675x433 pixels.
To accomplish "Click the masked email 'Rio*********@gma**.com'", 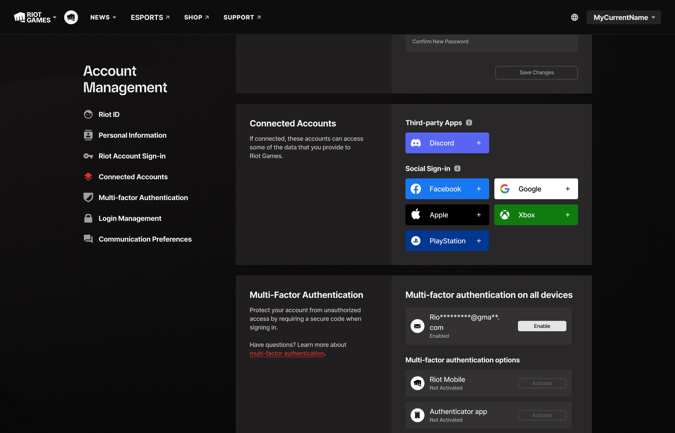I will [x=464, y=322].
